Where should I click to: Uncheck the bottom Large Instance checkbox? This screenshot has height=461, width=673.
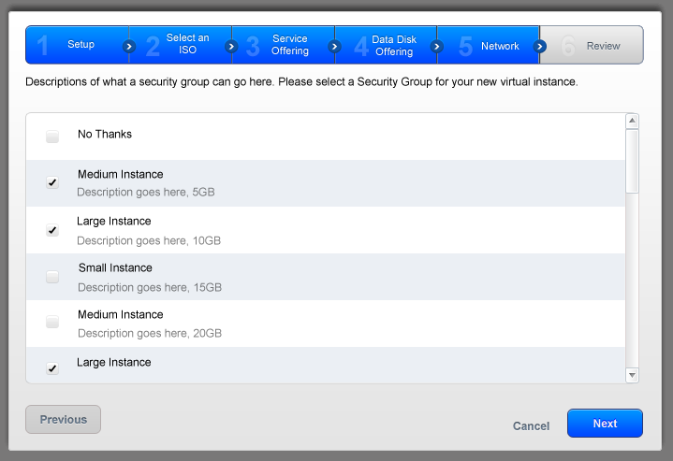tap(52, 368)
